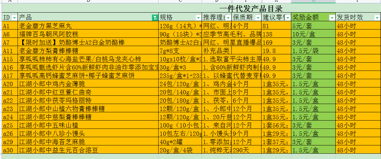381x159 pixels.
Task: Select the reward cell 10元/盒
Action: click(313, 34)
